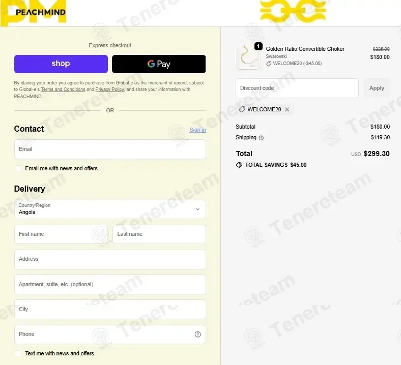Screen dimensions: 401x365
Task: Click the Express checkout heading
Action: [x=110, y=45]
